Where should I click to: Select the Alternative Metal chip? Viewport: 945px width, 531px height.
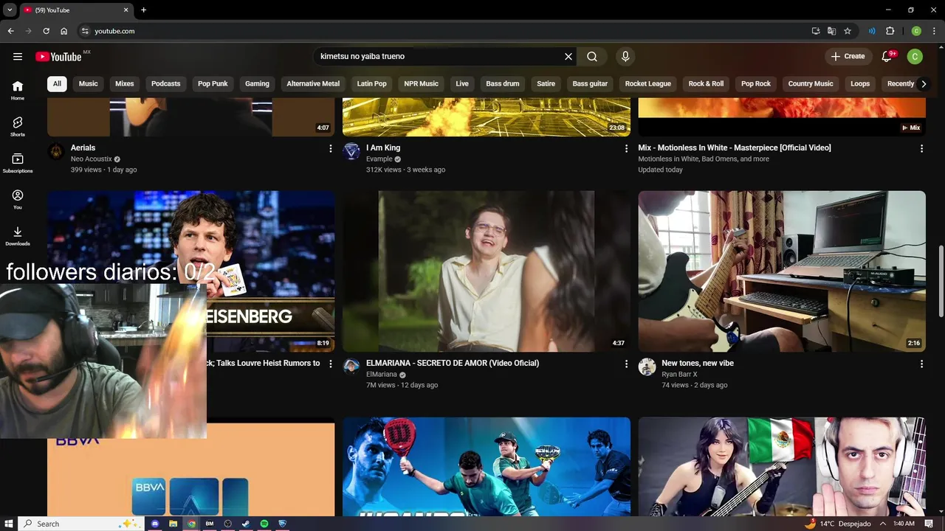click(313, 83)
